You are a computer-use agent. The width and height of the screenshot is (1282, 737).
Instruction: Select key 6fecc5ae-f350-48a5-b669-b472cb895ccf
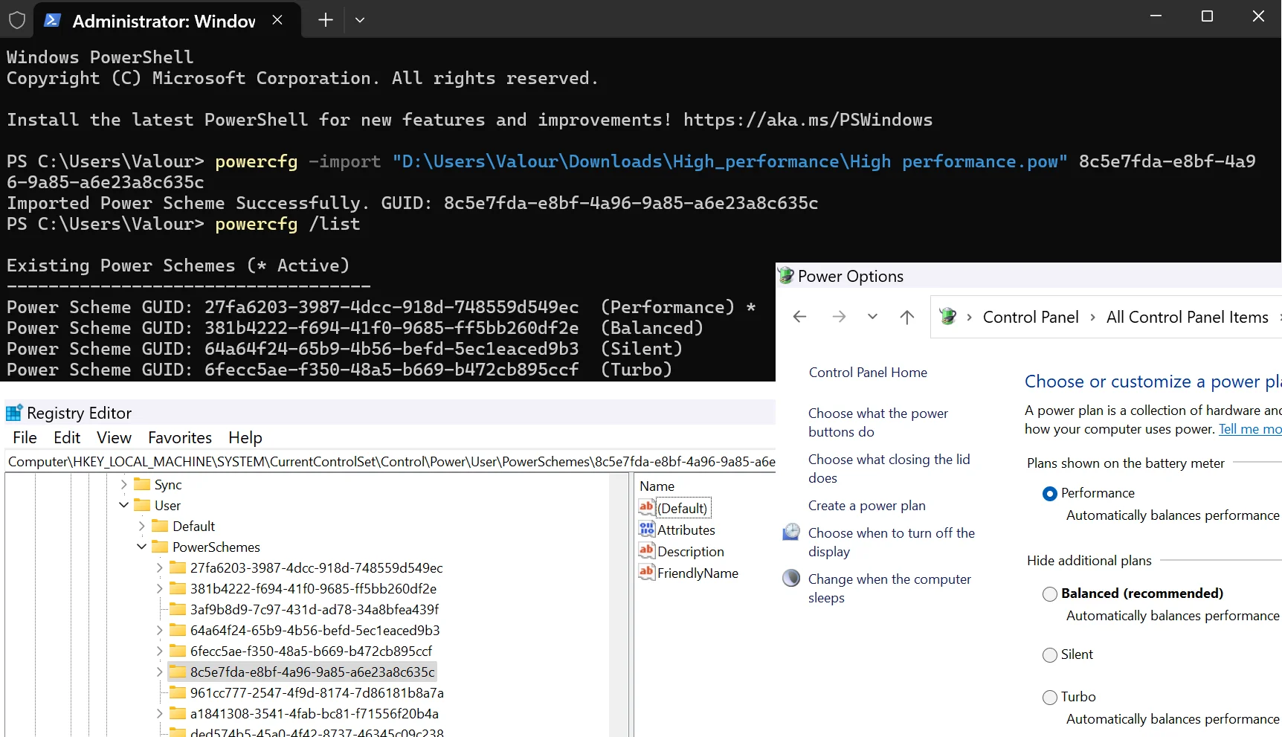click(311, 651)
